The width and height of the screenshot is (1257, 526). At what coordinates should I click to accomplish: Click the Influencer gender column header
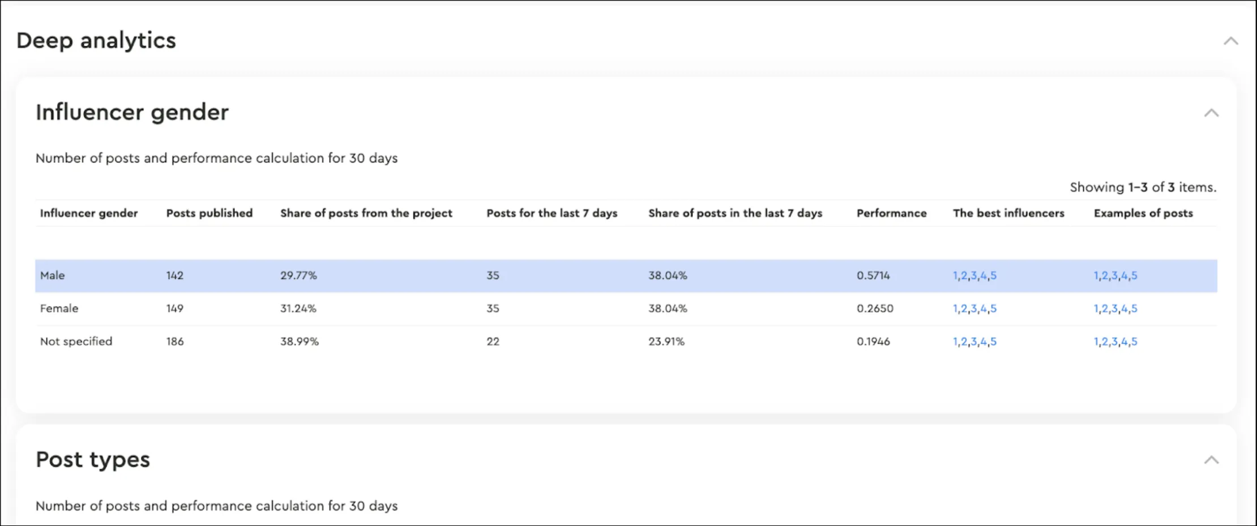pos(89,213)
